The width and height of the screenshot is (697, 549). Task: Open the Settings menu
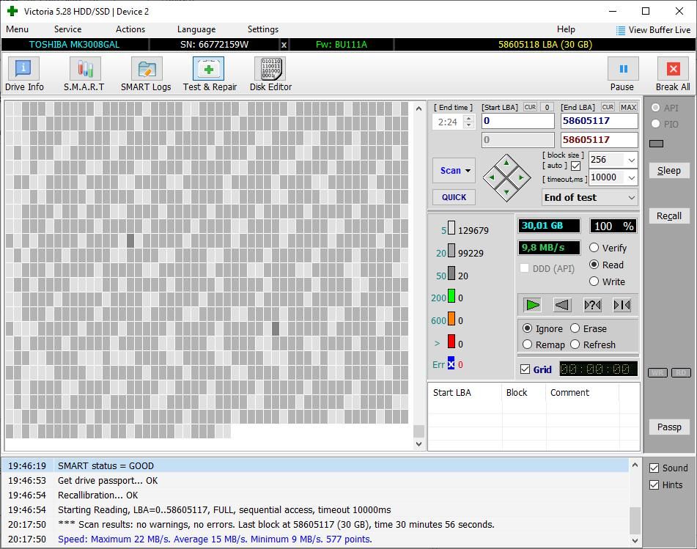[x=263, y=29]
